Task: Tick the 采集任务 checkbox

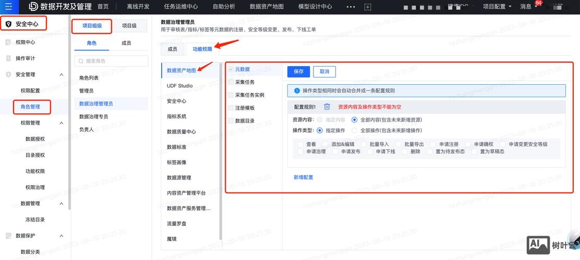Action: click(x=231, y=82)
